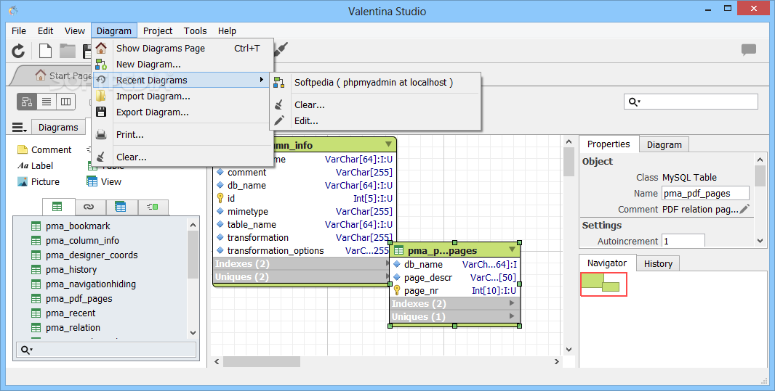Expand Uniques (2) in the column_info table
The height and width of the screenshot is (391, 775).
click(387, 276)
